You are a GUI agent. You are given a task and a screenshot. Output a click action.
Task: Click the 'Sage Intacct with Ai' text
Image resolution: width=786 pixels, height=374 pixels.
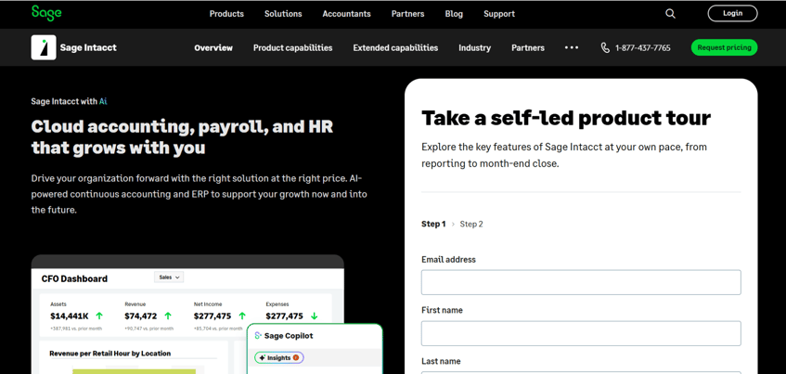tap(70, 101)
